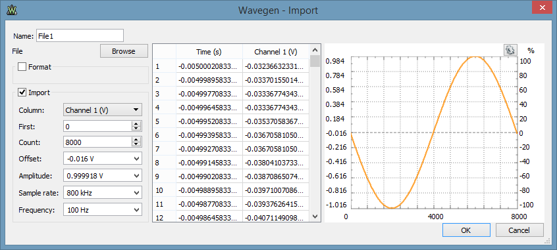Click the Cancel button

[x=519, y=230]
